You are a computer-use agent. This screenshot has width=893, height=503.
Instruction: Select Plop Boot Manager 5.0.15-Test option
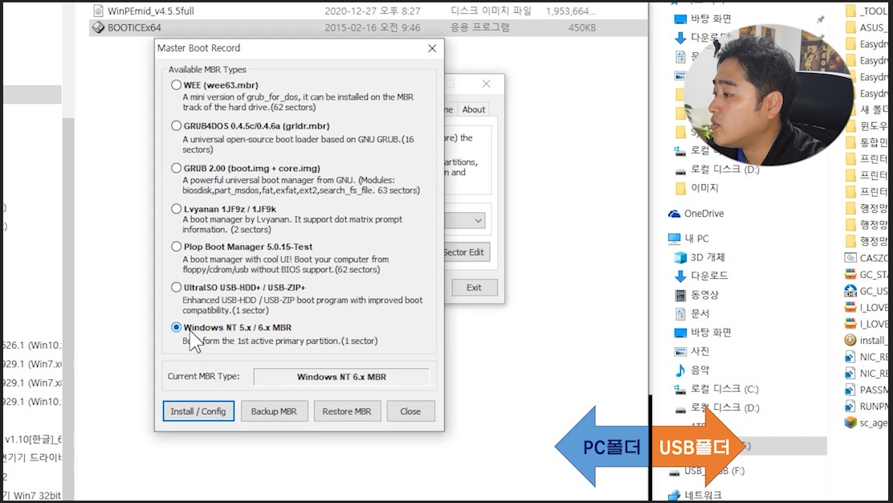pyautogui.click(x=176, y=247)
